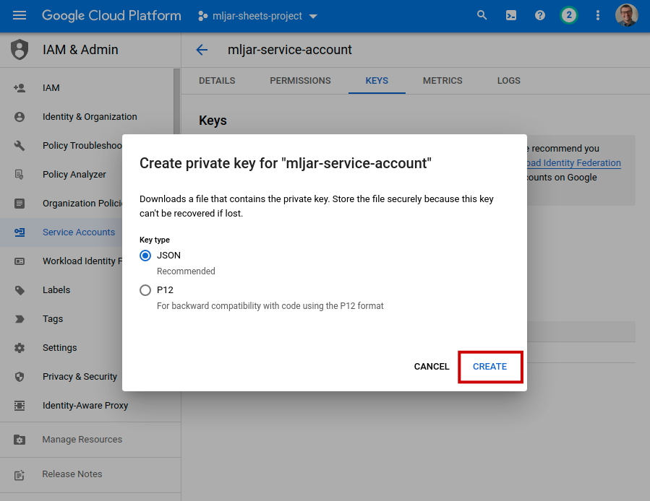View the notifications badge showing 2
Viewport: 650px width, 501px height.
click(x=568, y=15)
